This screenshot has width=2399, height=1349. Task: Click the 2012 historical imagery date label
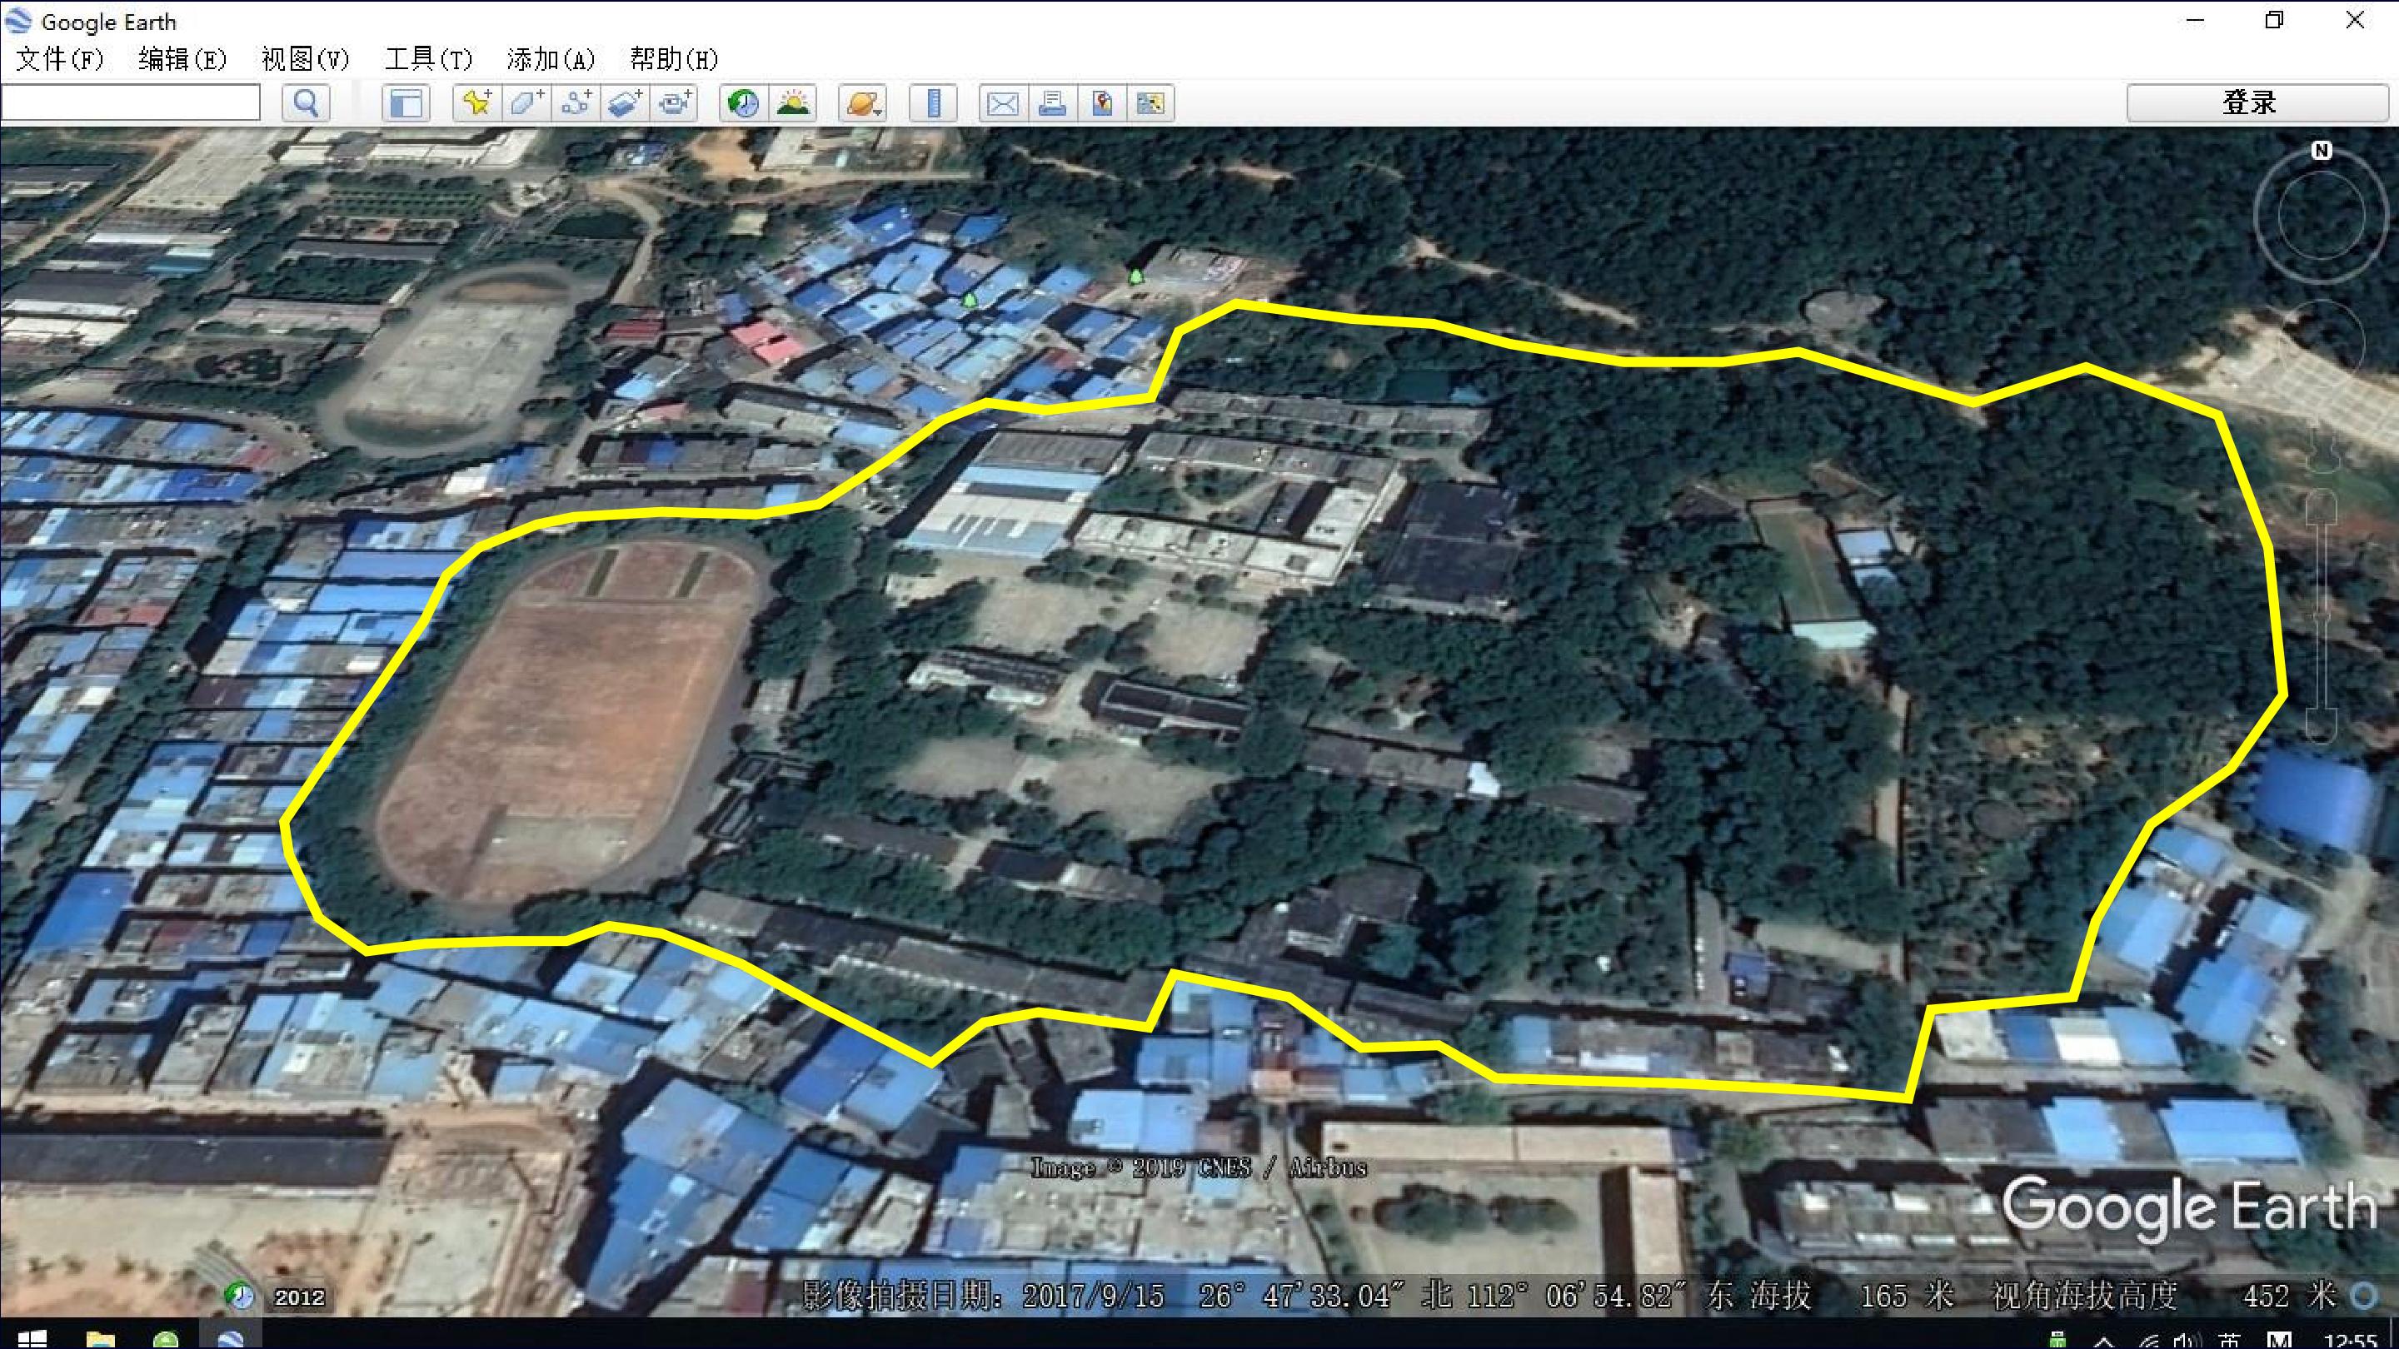299,1297
